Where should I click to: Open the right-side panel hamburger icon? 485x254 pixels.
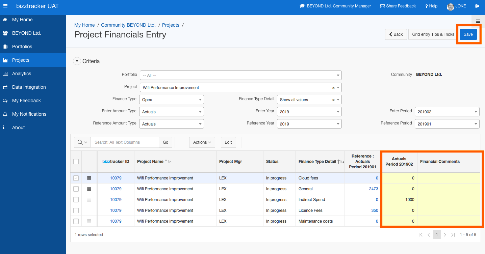click(478, 21)
